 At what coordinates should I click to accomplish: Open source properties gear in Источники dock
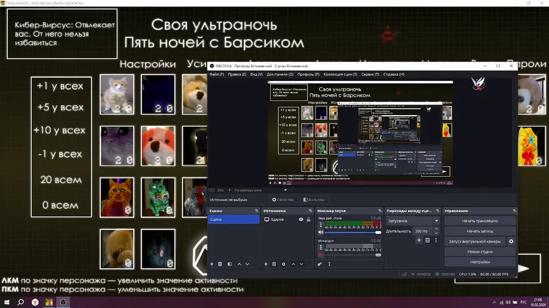(x=284, y=264)
